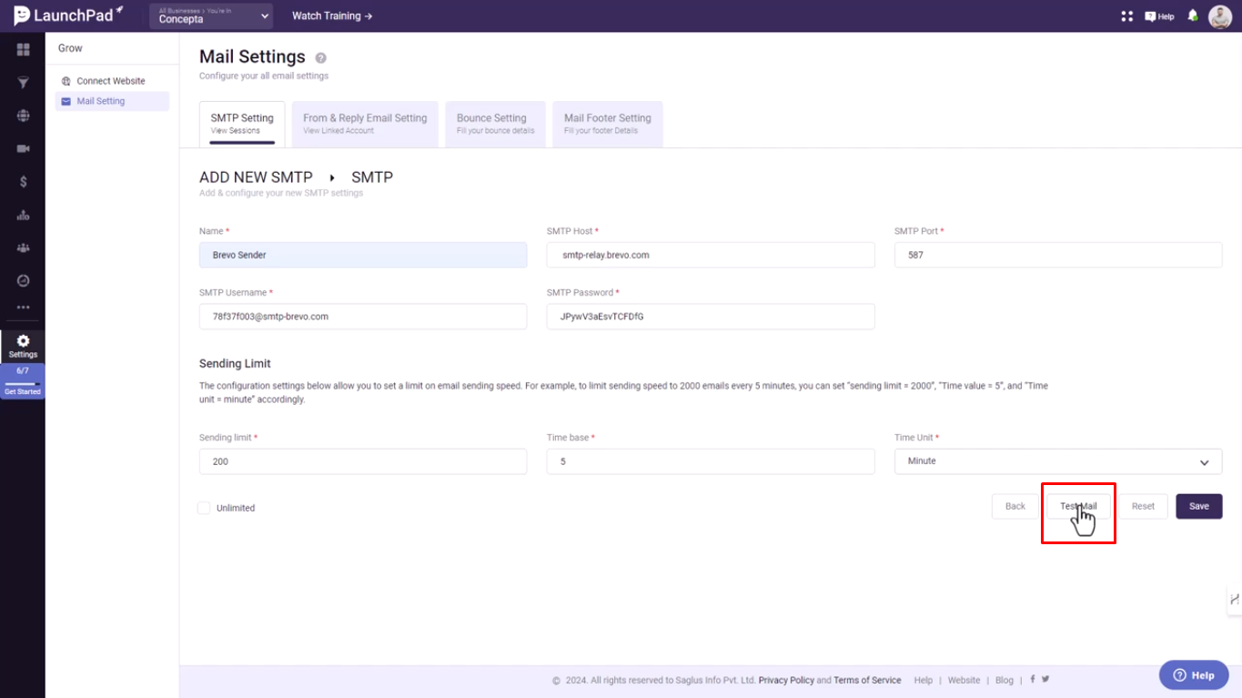Open the clock gauge icon in sidebar
The height and width of the screenshot is (698, 1242).
(23, 281)
